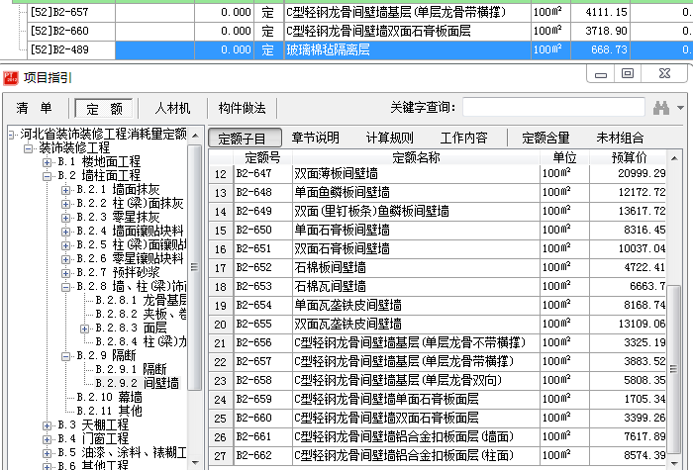Select the top list row [52]B2-657
Viewport: 693px width, 470px height.
click(359, 12)
